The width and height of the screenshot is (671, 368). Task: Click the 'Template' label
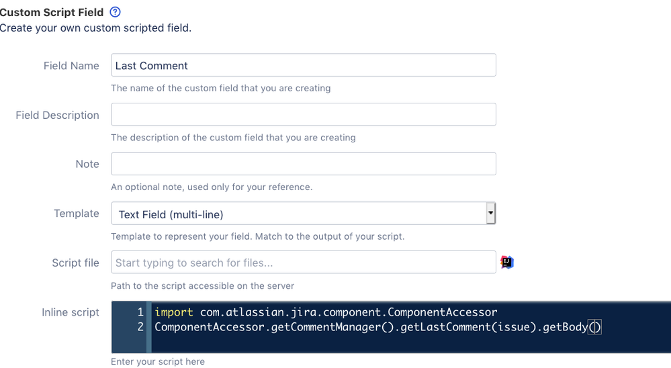(76, 213)
